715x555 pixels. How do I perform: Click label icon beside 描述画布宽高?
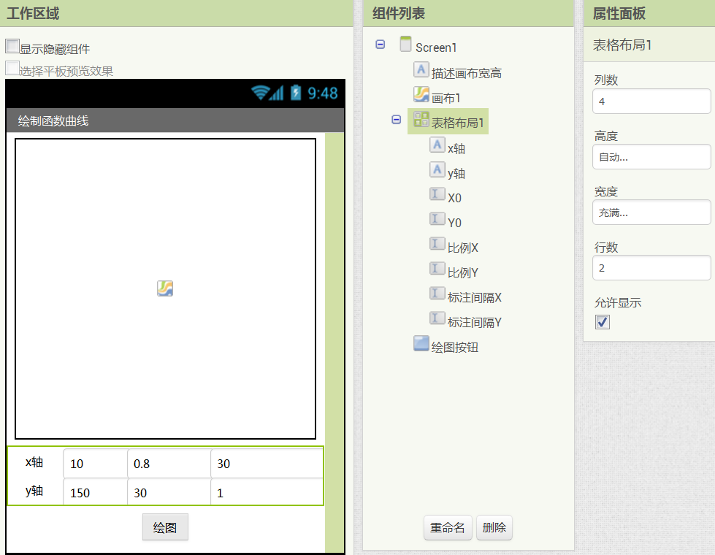coord(421,69)
